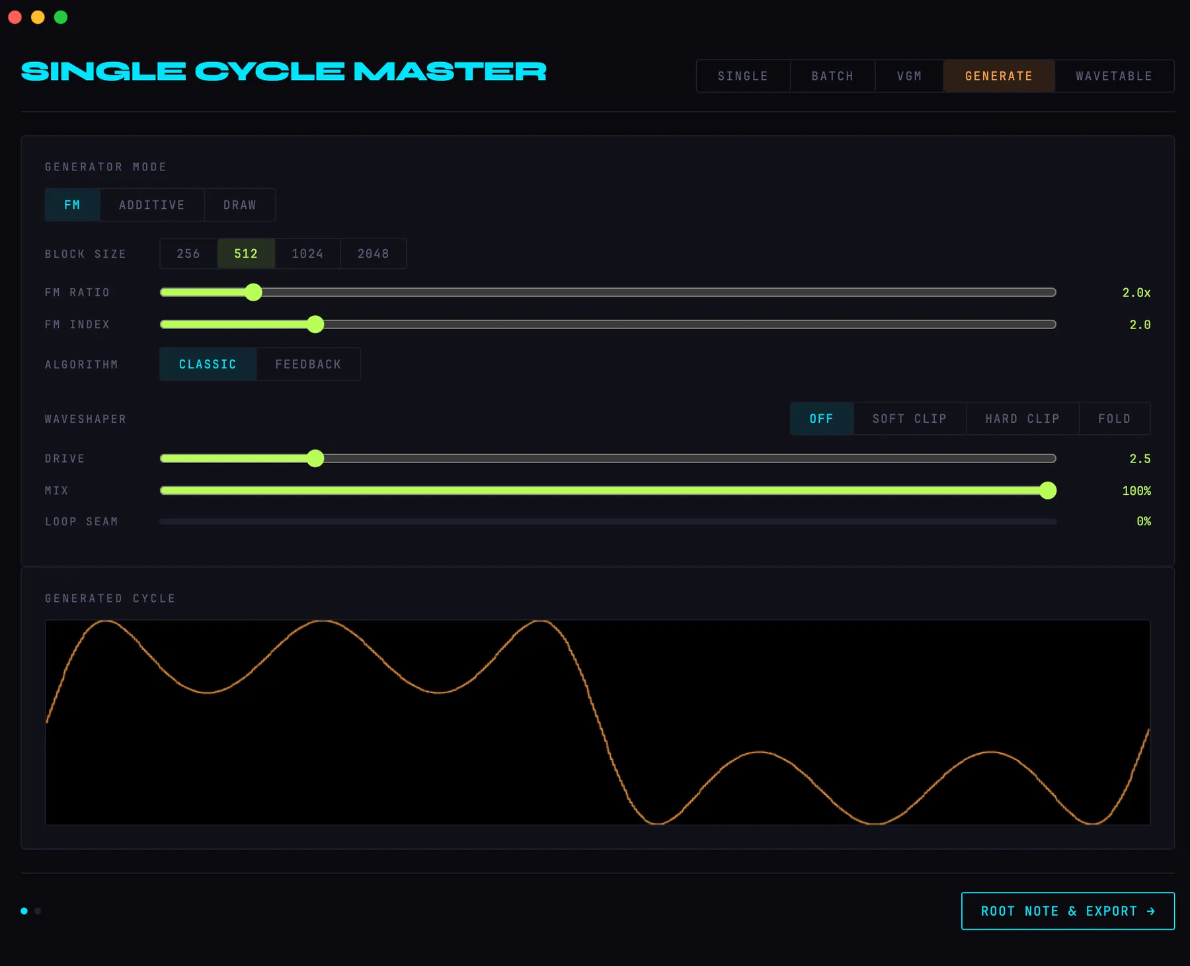Set block size to 2048
Viewport: 1190px width, 966px height.
click(x=374, y=254)
